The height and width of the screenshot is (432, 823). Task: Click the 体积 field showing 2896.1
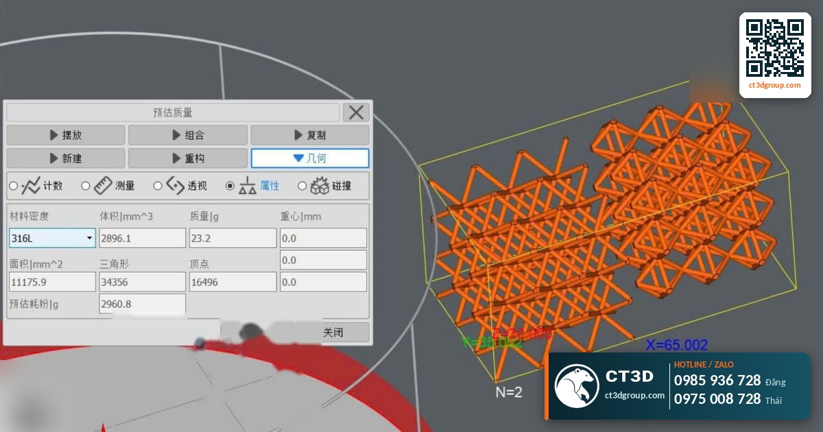coord(143,238)
